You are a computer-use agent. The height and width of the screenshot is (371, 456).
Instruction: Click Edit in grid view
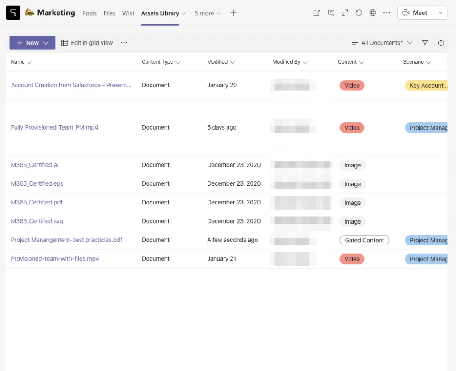pyautogui.click(x=87, y=43)
